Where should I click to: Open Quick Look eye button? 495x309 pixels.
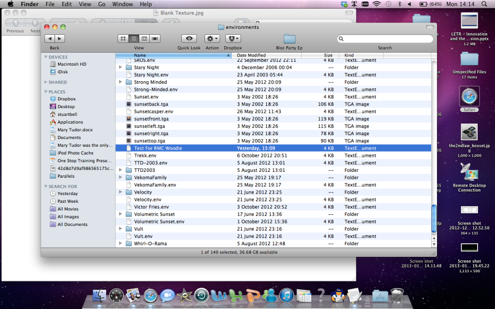coord(189,39)
